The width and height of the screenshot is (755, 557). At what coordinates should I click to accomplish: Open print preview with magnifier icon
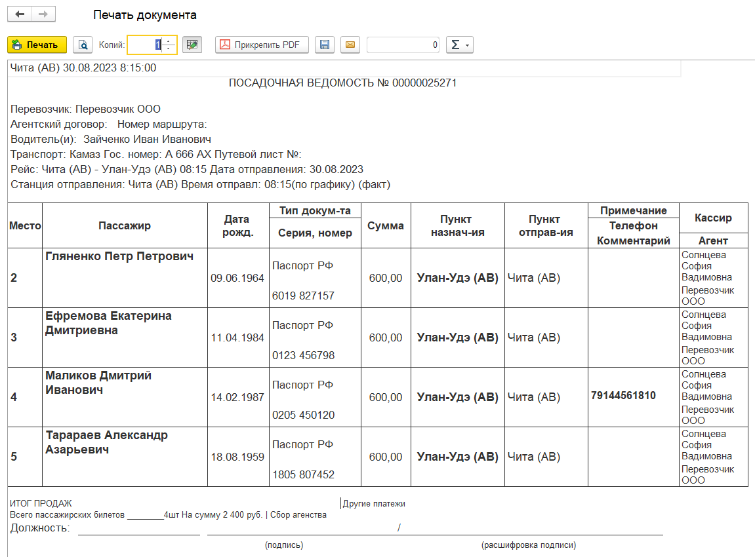point(83,45)
